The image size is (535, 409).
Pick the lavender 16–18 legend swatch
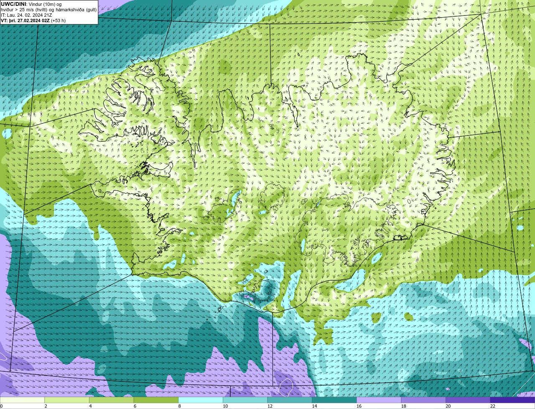pos(379,400)
